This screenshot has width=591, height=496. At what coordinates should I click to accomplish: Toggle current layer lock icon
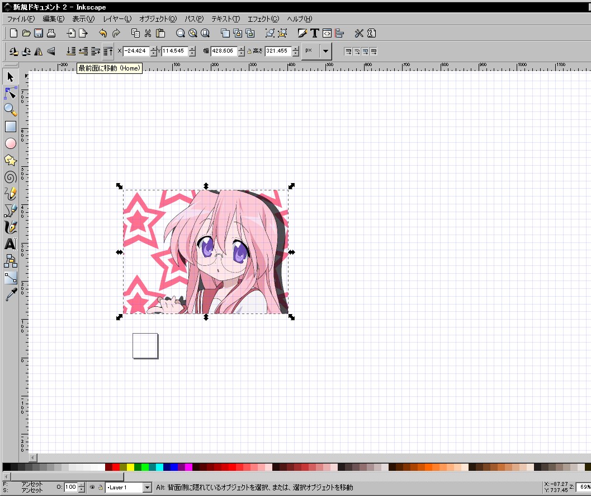[101, 487]
